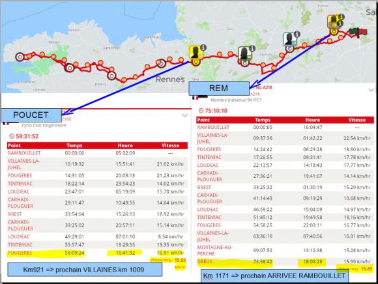Open the highlighted DREUX row in REM's table
The width and height of the screenshot is (378, 284).
(285, 262)
